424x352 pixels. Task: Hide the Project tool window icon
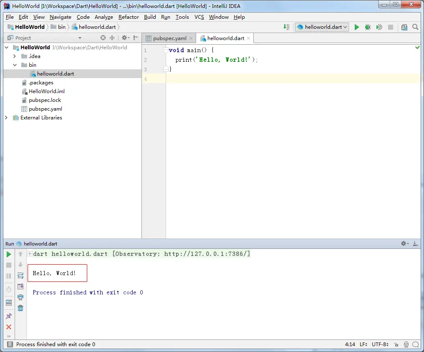point(136,38)
